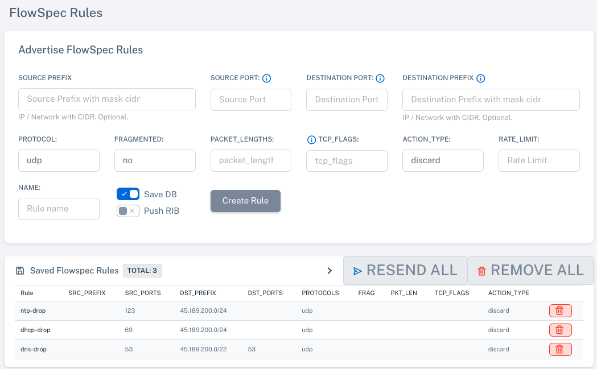597x369 pixels.
Task: Enable the Push RIB toggle
Action: 127,210
